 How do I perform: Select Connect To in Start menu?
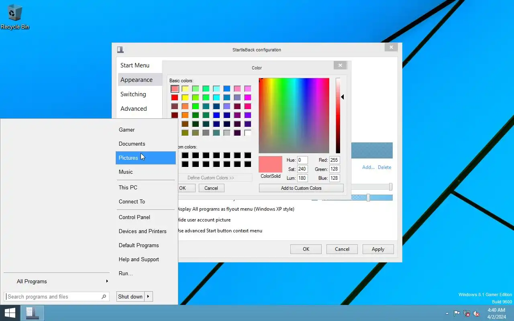(x=146, y=201)
